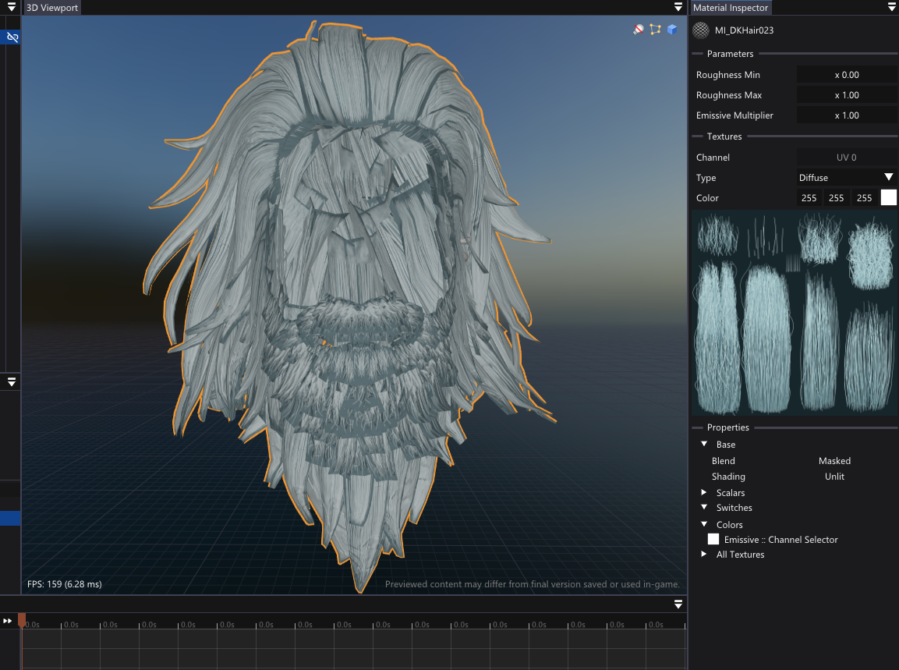This screenshot has height=670, width=899.
Task: Toggle the viewport lighting bulb icon
Action: [639, 30]
